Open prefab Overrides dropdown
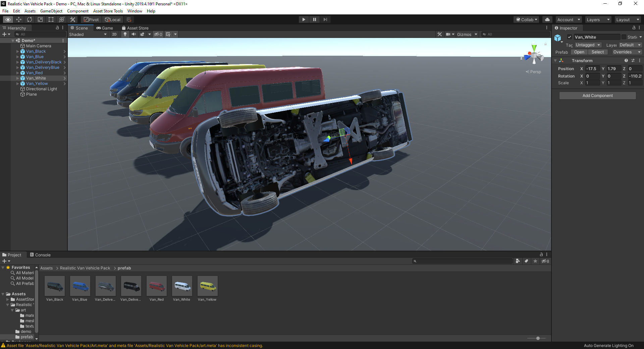 coord(627,52)
